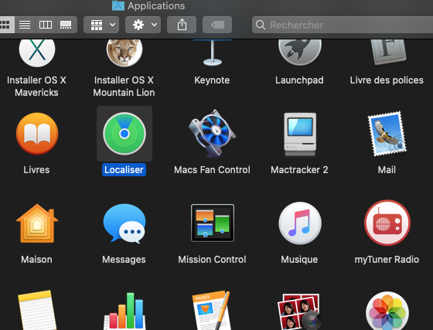Open the Maison house icon
The height and width of the screenshot is (330, 433).
click(x=37, y=223)
